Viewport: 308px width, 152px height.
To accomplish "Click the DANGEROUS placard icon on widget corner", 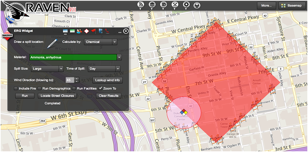I will click(7, 35).
